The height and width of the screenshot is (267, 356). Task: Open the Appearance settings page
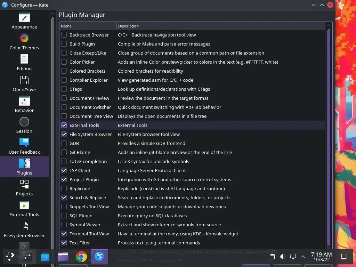point(24,21)
